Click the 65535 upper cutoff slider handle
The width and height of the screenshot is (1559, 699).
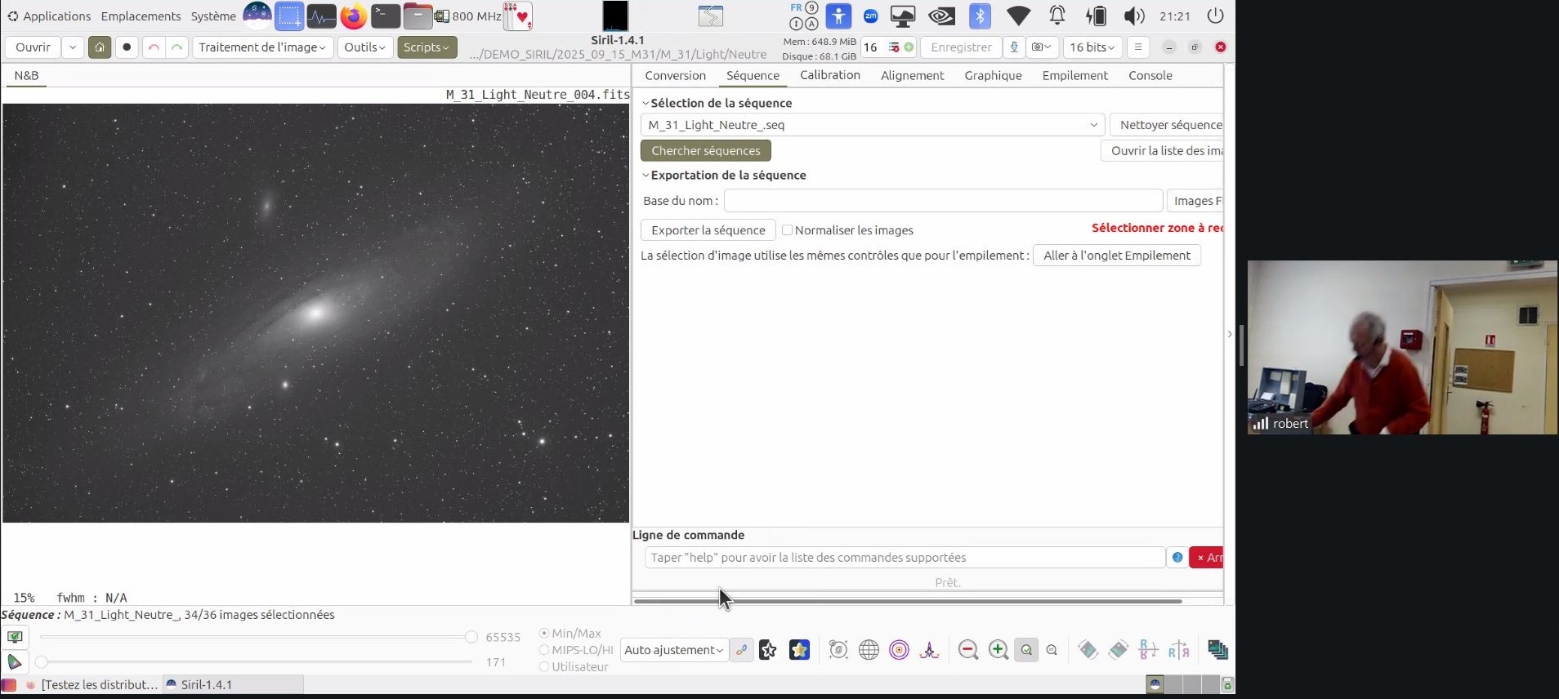pyautogui.click(x=471, y=637)
